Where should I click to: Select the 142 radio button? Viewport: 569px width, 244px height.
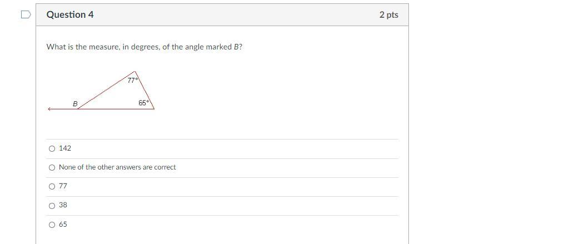[52, 148]
